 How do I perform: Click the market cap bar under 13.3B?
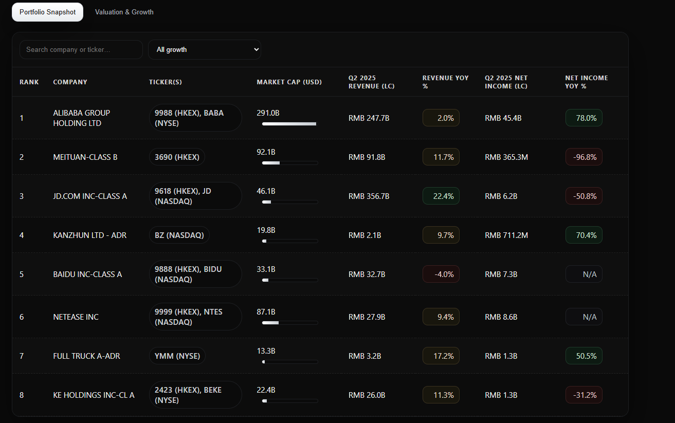coord(290,362)
